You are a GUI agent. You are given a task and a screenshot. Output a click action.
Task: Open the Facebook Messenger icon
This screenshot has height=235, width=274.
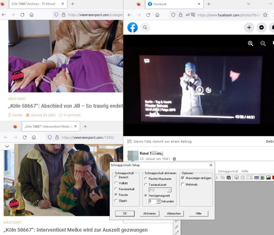262,28
